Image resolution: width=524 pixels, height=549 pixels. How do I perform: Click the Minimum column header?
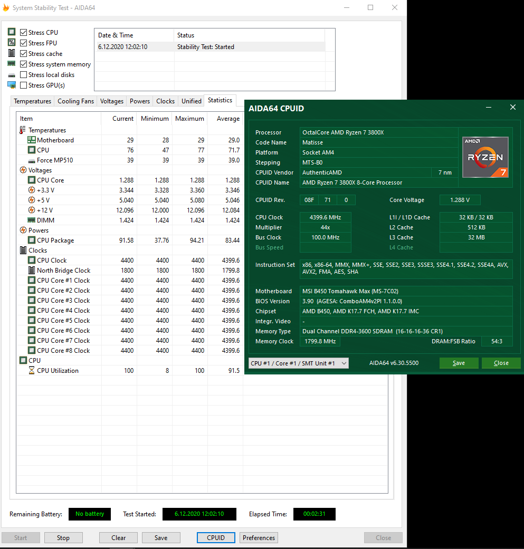click(x=155, y=119)
